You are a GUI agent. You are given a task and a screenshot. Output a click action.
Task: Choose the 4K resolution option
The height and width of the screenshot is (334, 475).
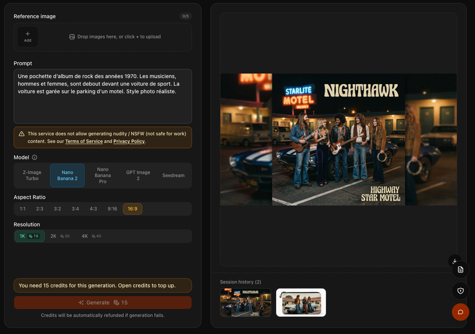point(91,236)
